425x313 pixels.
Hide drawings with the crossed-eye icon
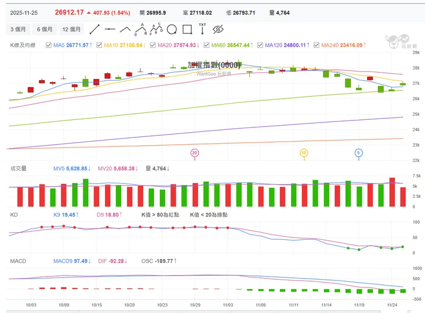pyautogui.click(x=218, y=29)
